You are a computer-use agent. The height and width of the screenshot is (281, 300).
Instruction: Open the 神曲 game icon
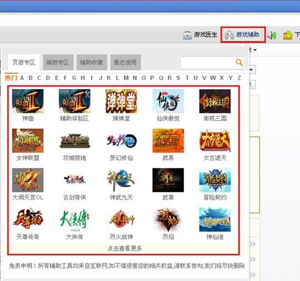pos(28,101)
